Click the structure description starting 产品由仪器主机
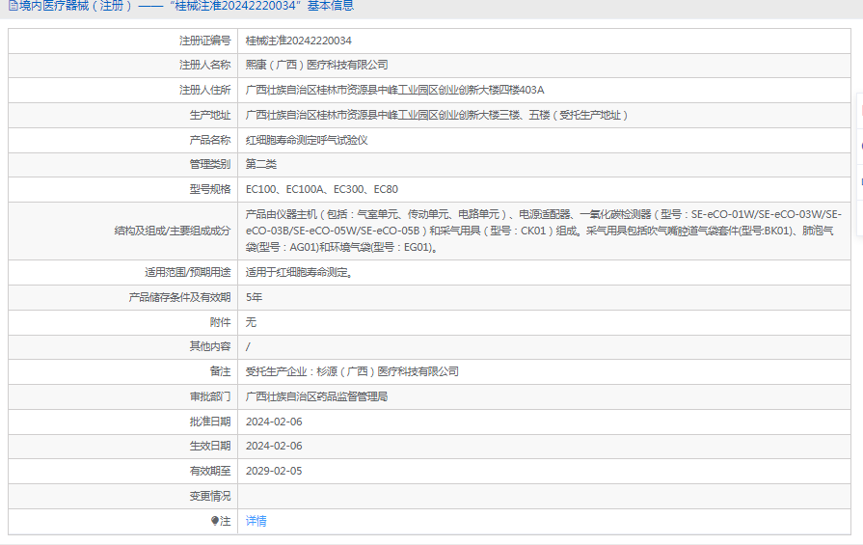This screenshot has width=863, height=545. point(543,231)
